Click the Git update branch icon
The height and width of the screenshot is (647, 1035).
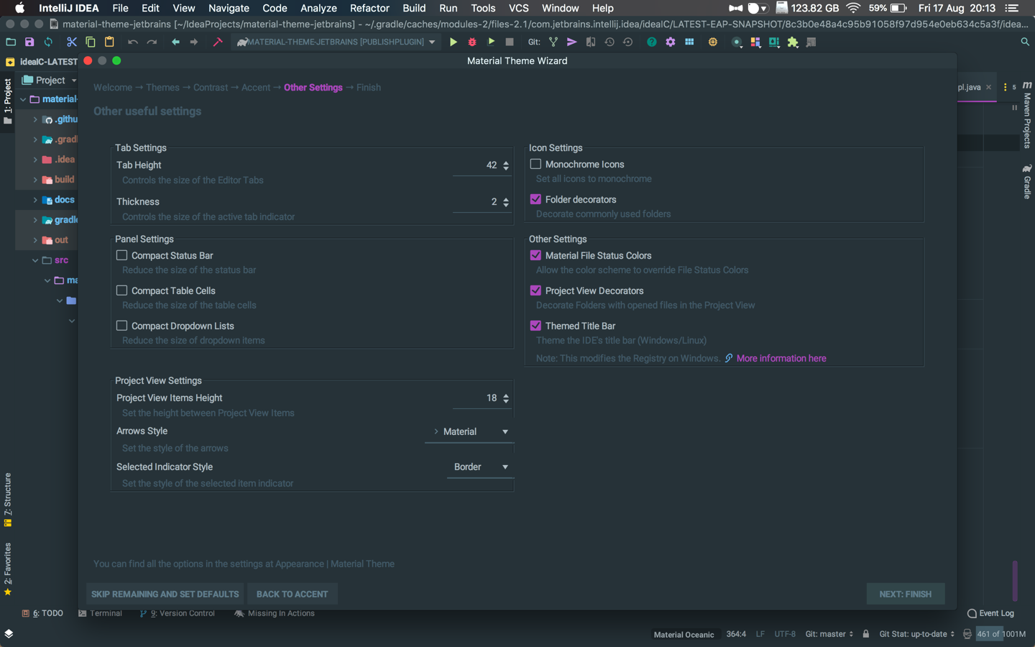click(553, 42)
